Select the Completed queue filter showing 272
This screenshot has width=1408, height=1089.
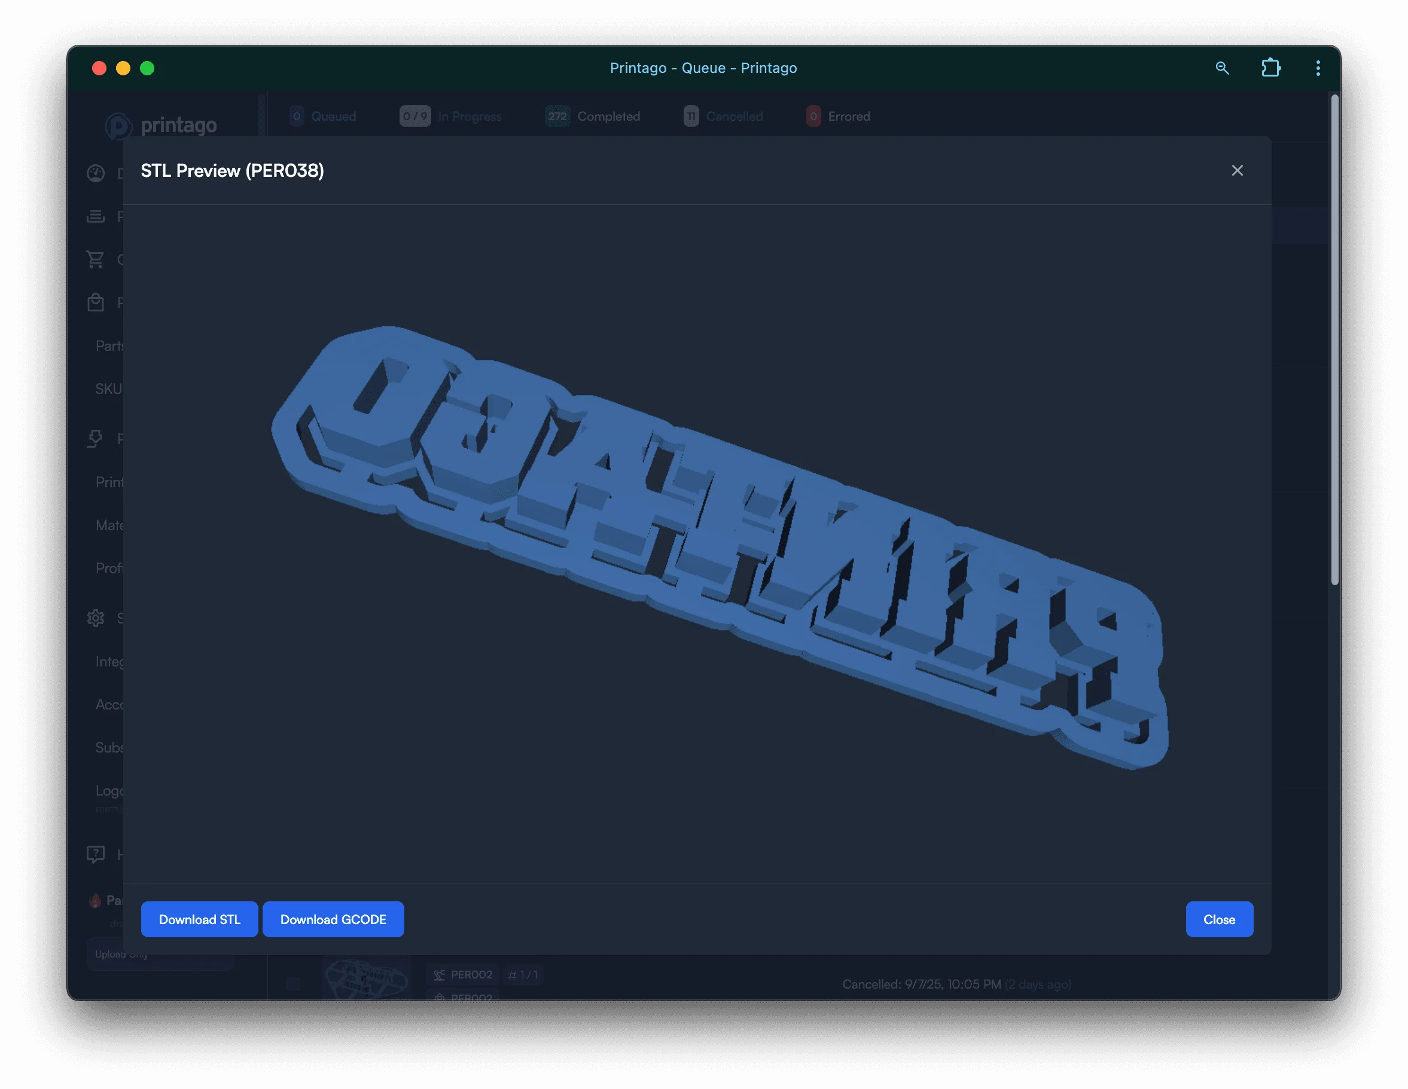click(x=593, y=116)
